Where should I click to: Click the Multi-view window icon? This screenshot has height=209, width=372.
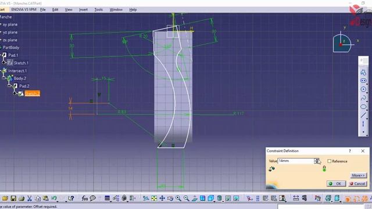point(202,198)
